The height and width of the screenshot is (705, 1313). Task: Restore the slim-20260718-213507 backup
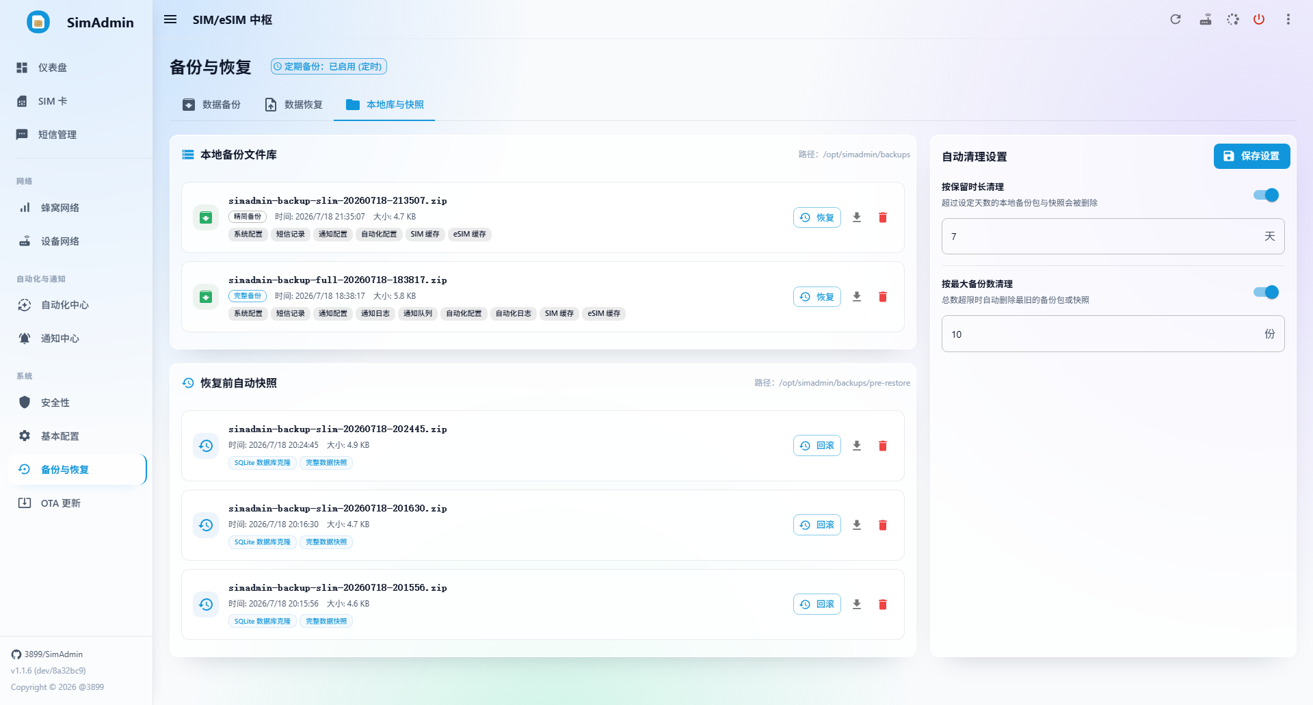pos(817,217)
